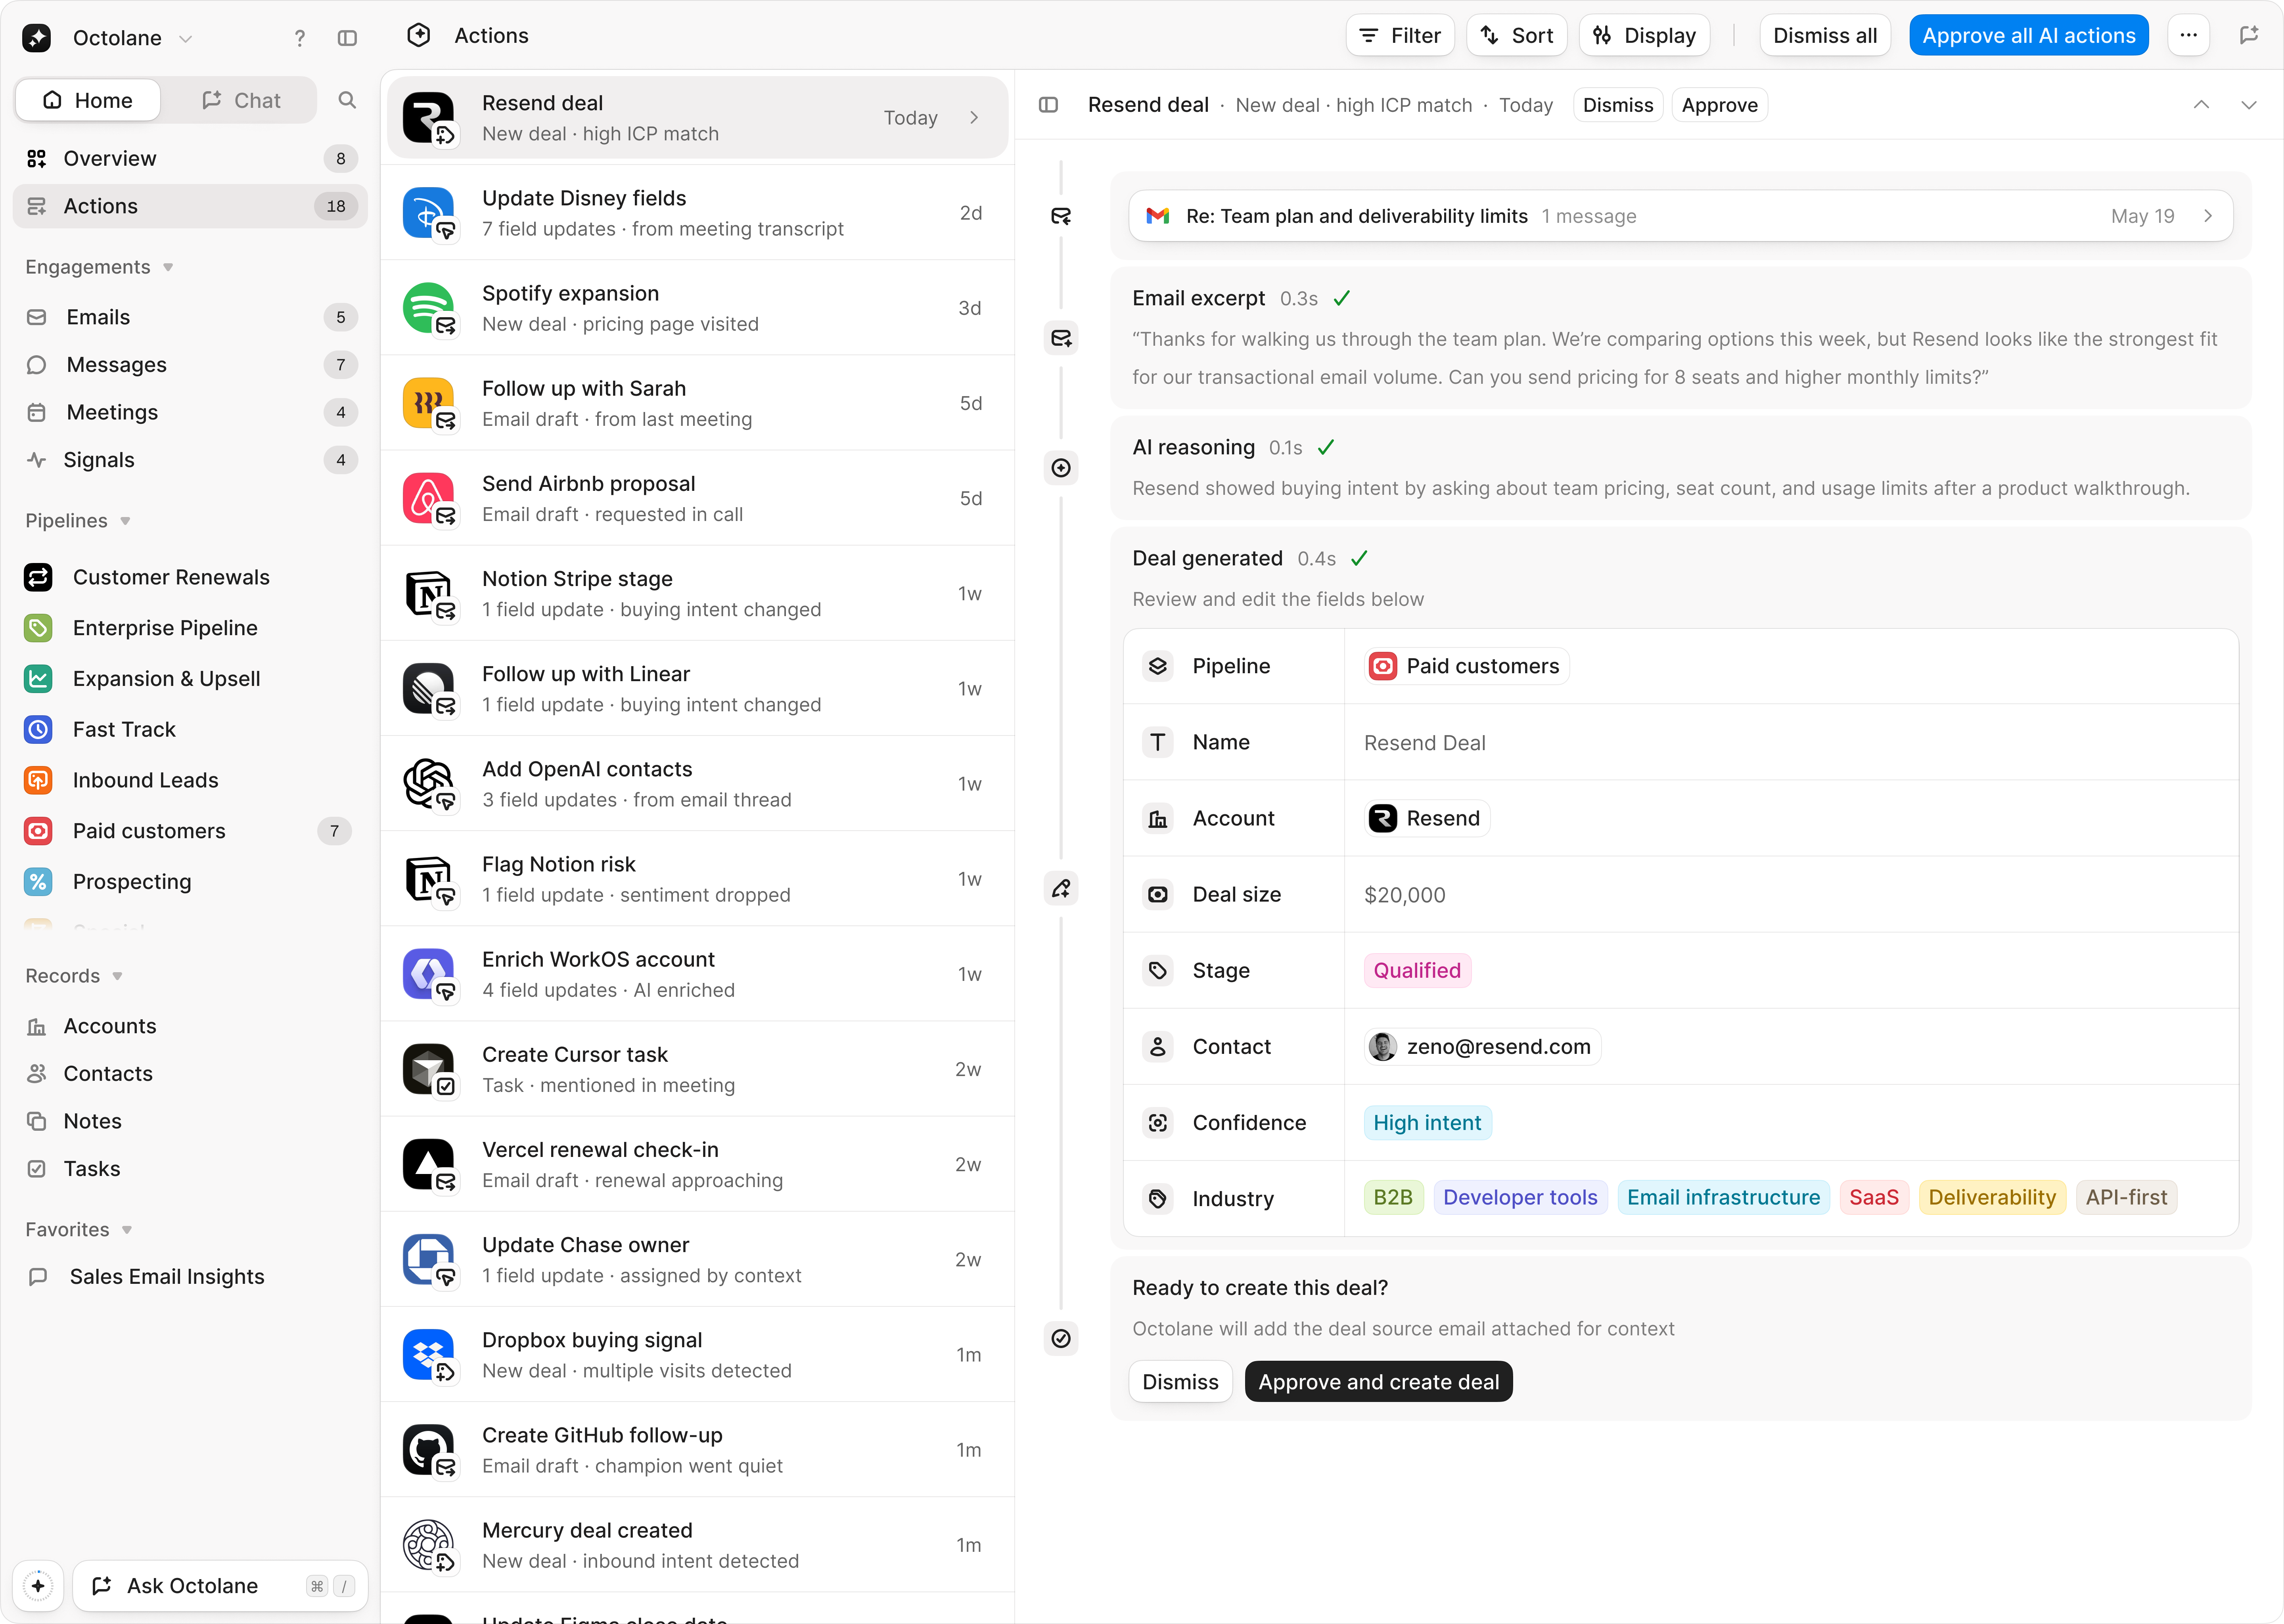Image resolution: width=2284 pixels, height=1624 pixels.
Task: Open Overview in the sidebar
Action: click(190, 158)
